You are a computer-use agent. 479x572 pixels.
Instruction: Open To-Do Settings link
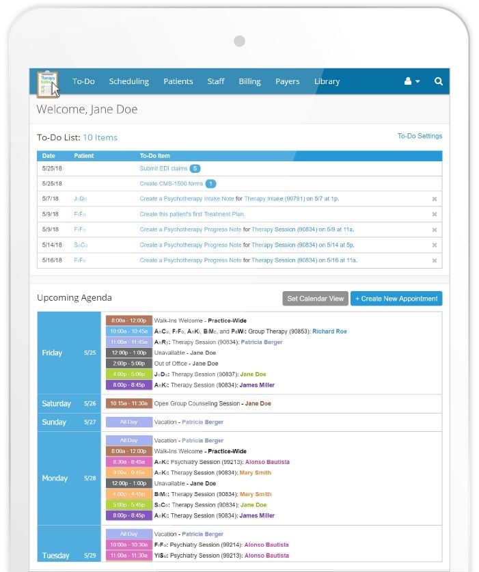(x=420, y=136)
